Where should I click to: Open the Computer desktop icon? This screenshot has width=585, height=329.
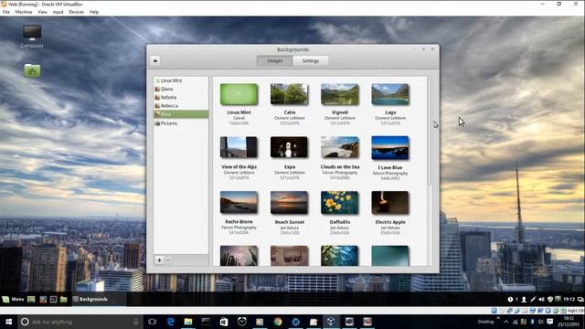tap(32, 37)
